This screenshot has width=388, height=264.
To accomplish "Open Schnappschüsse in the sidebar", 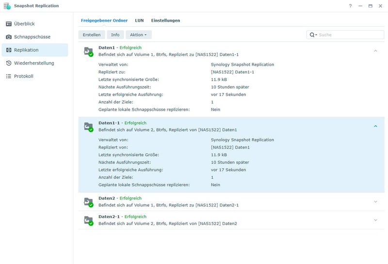I will coord(35,37).
